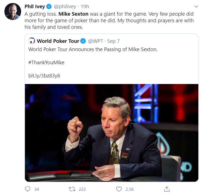Open the tweet options chevron

196,7
